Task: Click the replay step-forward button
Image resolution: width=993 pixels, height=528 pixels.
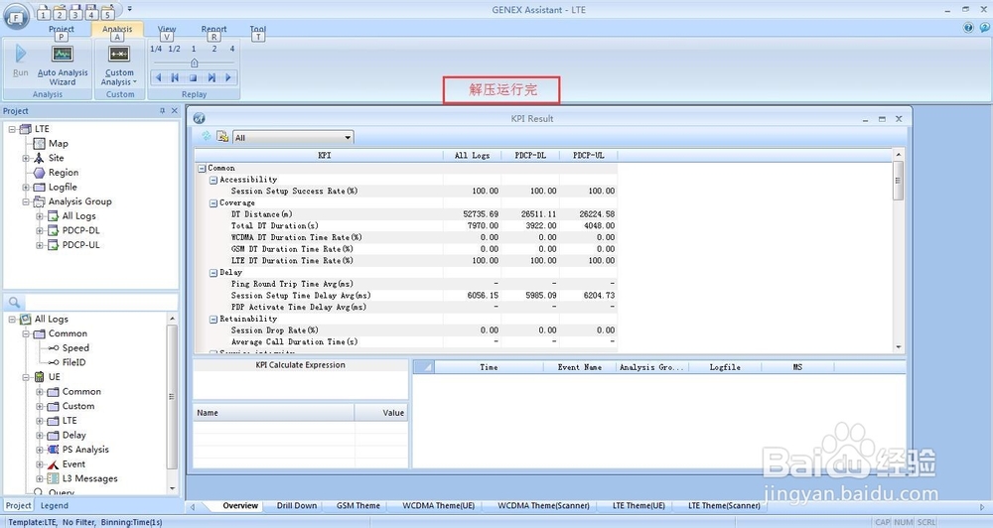Action: [211, 77]
